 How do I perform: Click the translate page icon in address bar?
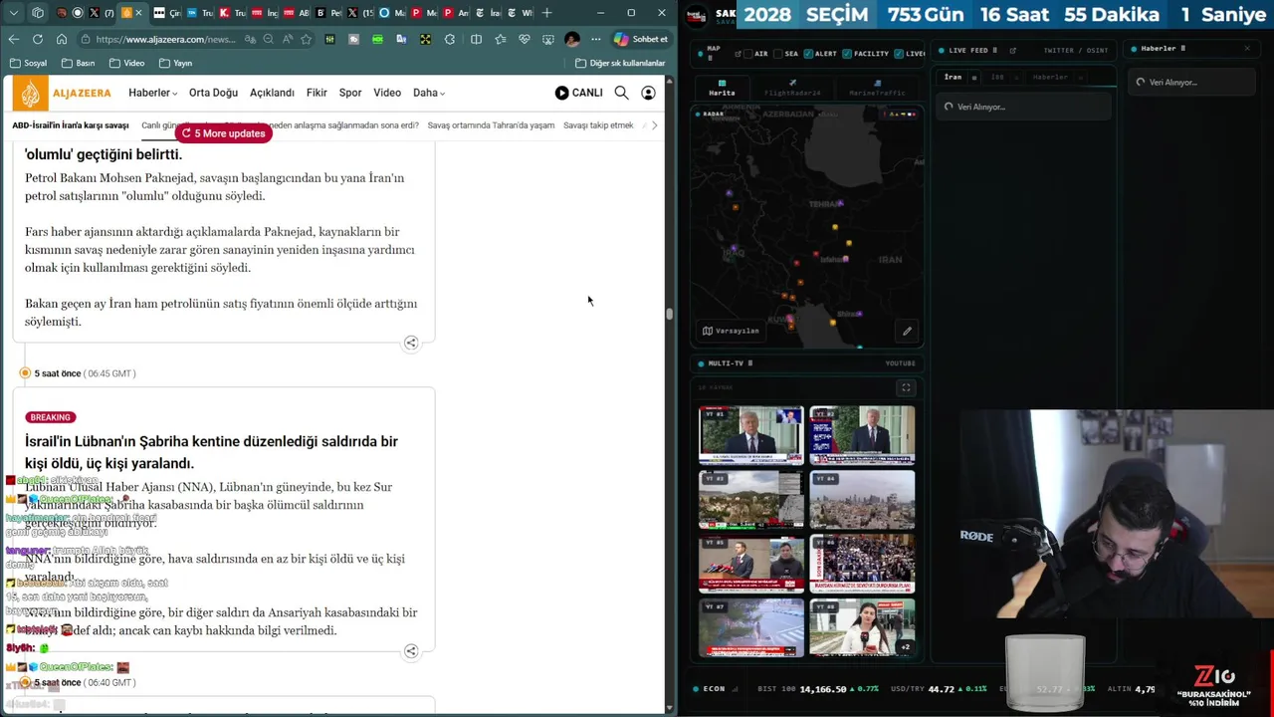250,39
